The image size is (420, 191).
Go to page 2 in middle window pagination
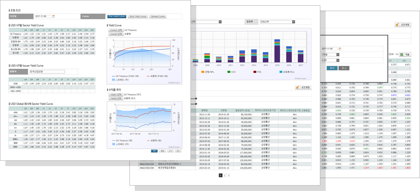[225, 175]
